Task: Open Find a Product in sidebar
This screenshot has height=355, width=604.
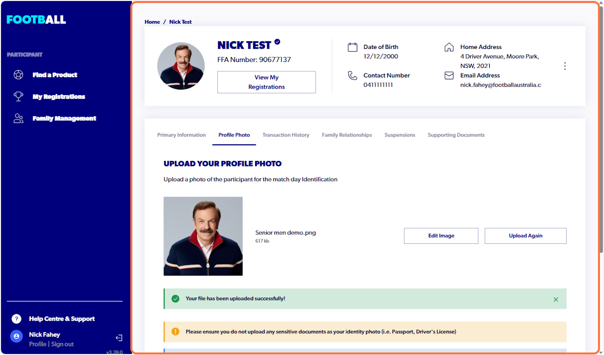Action: tap(55, 75)
